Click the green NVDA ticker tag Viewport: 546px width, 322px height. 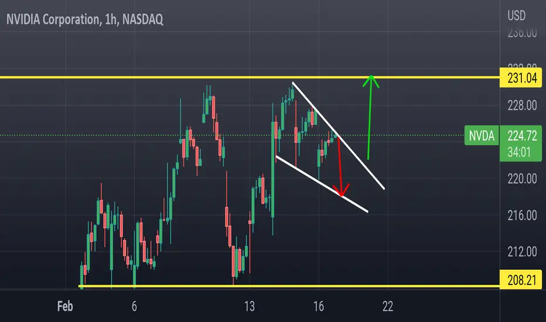pyautogui.click(x=482, y=135)
